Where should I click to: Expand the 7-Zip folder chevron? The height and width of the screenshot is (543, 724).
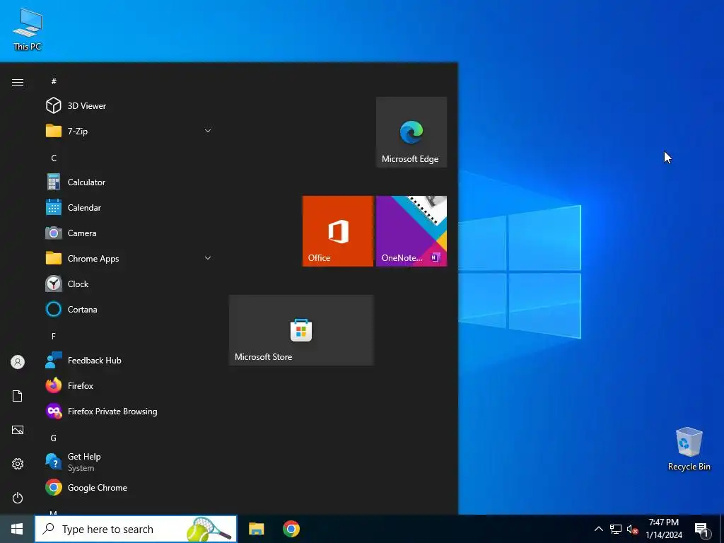208,131
